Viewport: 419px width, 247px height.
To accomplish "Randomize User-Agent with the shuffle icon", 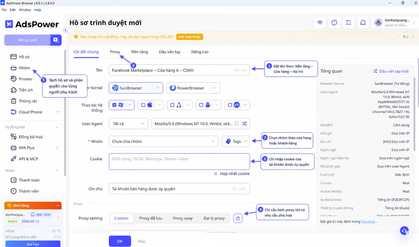I will coord(245,124).
